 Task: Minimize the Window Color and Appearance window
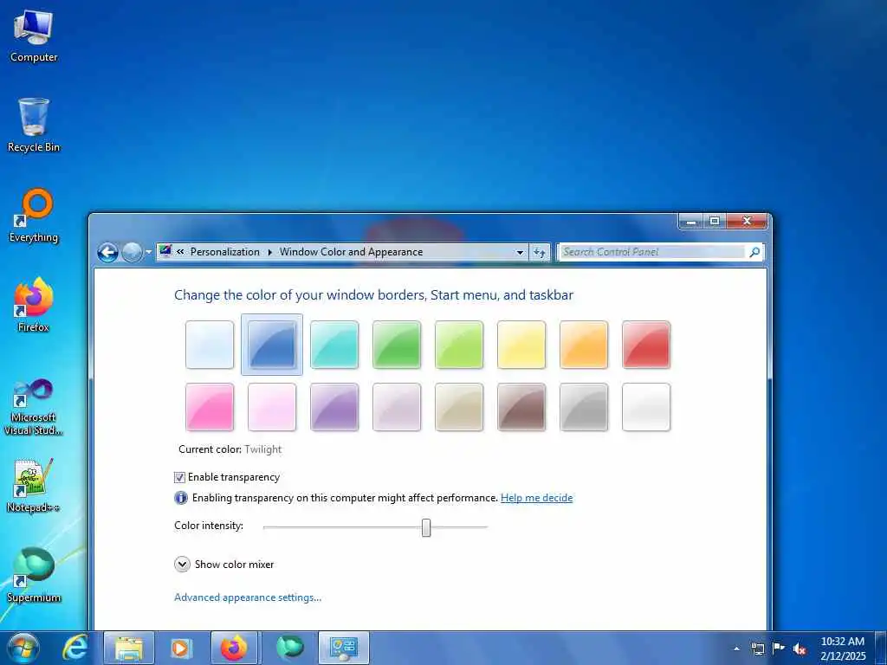point(690,222)
